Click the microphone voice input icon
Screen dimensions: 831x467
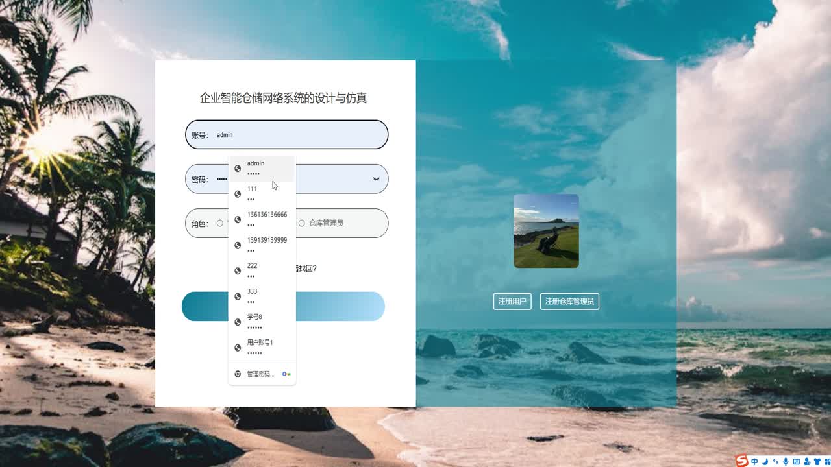click(786, 462)
